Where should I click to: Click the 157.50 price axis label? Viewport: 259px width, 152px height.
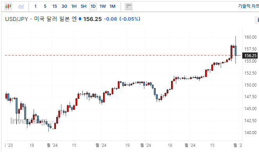click(250, 49)
